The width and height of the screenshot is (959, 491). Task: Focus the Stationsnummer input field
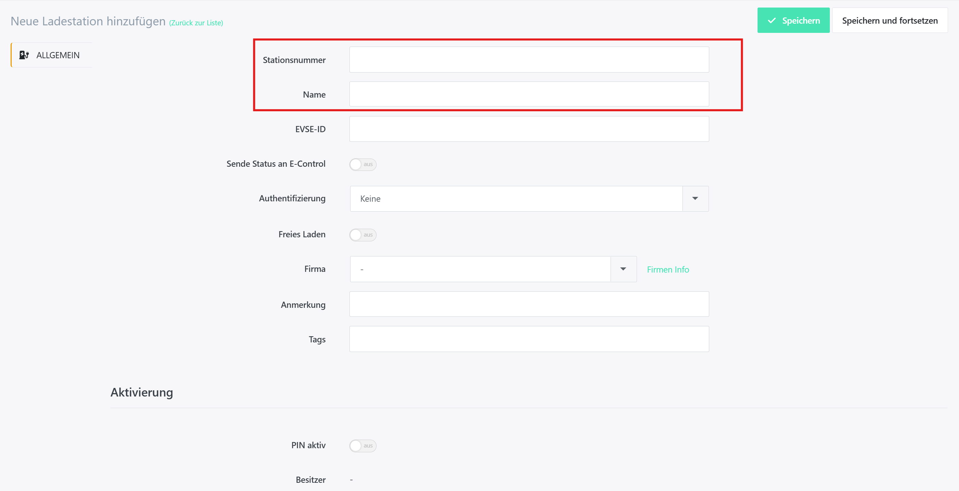tap(529, 60)
